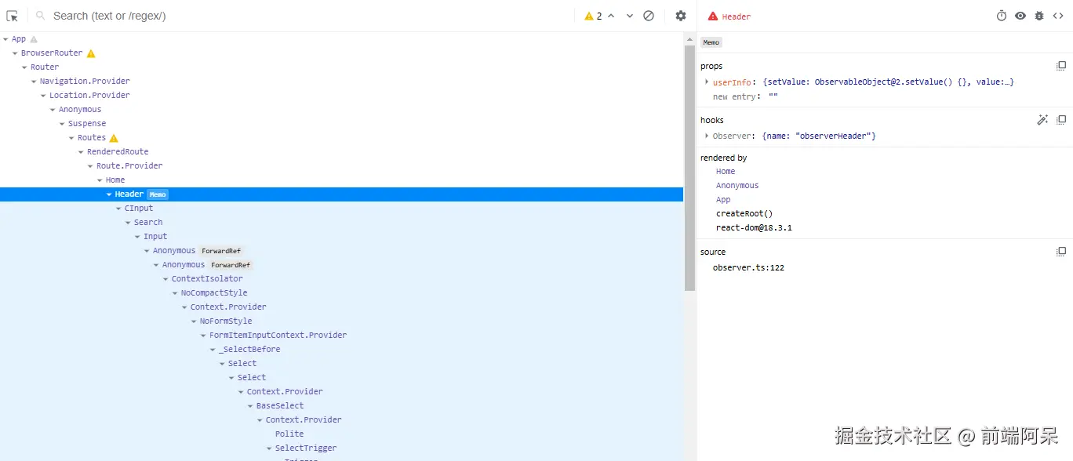Copy source location to clipboard icon
This screenshot has height=461, width=1073.
[x=1061, y=252]
